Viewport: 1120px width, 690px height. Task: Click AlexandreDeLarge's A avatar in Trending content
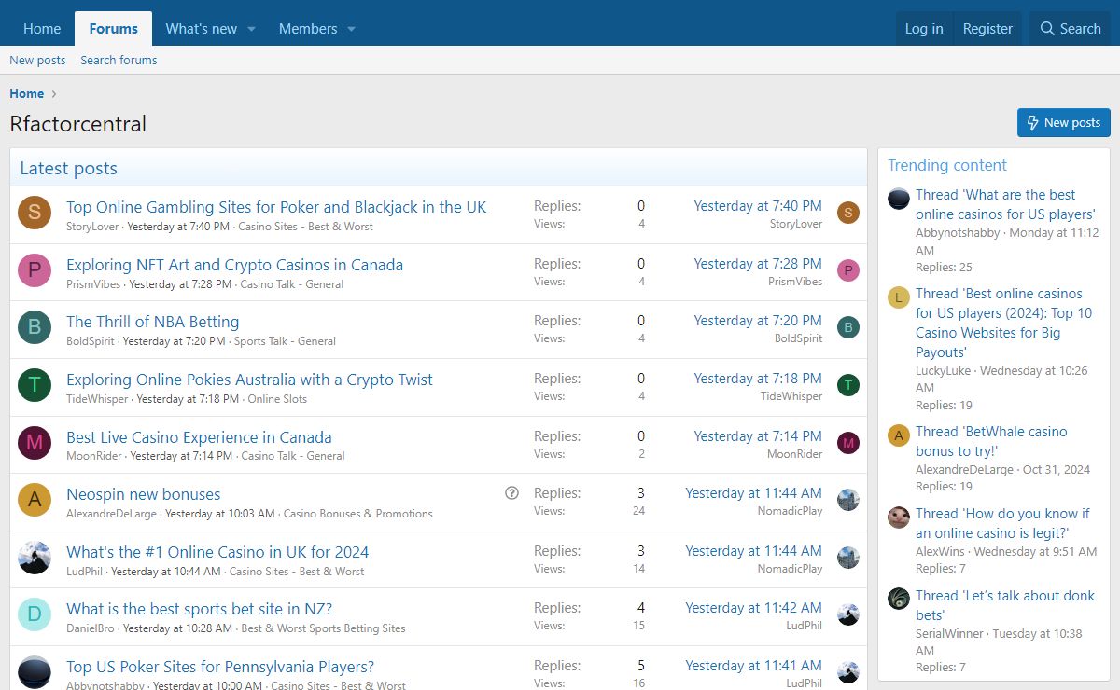click(x=899, y=435)
